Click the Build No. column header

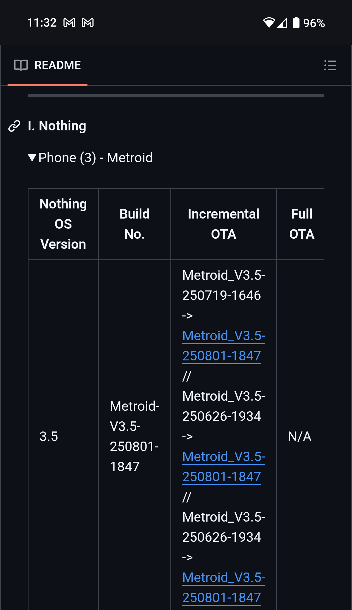click(134, 224)
